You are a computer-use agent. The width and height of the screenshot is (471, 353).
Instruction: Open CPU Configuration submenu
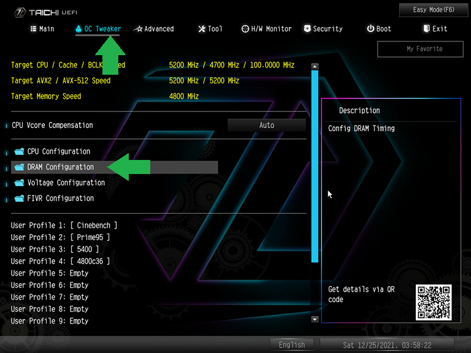coord(59,151)
